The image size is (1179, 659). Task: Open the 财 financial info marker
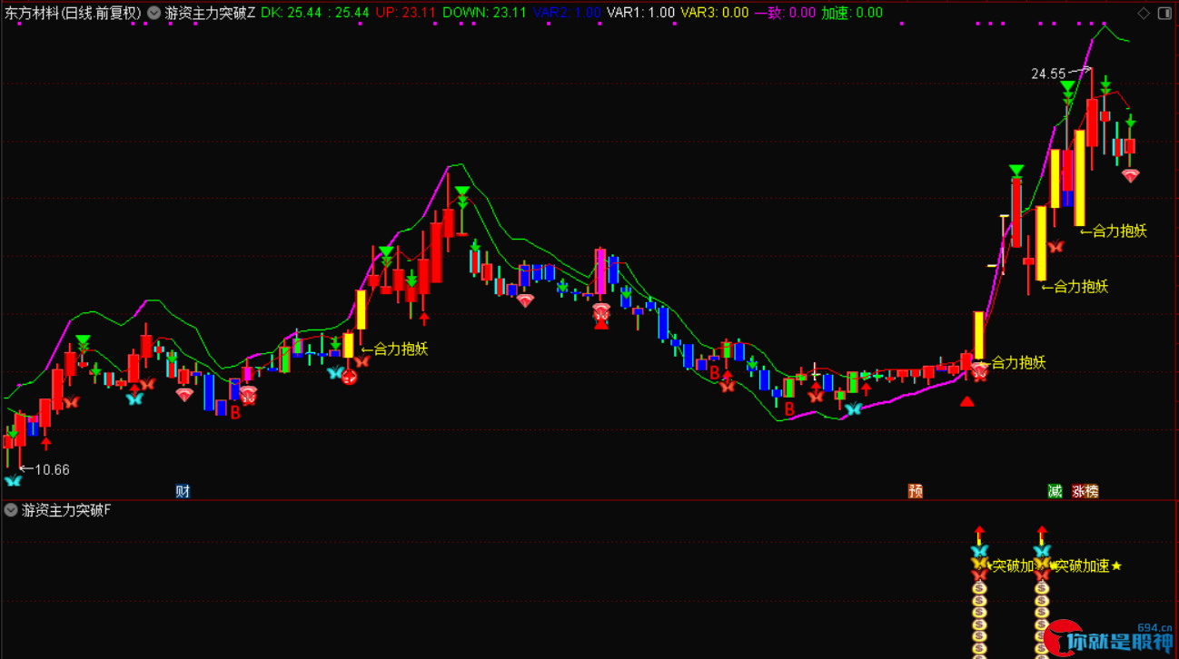[x=183, y=491]
